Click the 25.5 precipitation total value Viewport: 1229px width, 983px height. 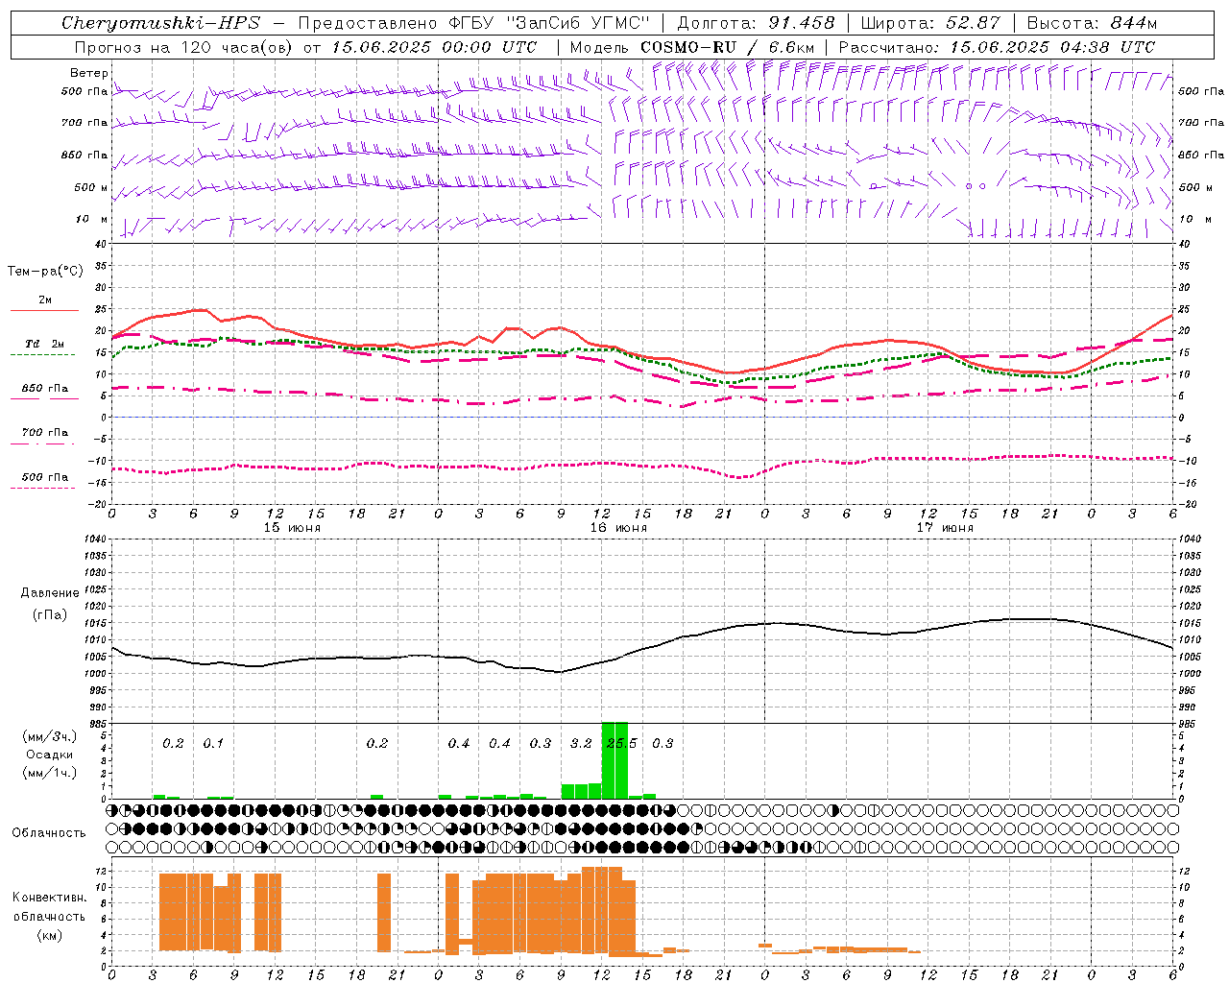pos(621,744)
